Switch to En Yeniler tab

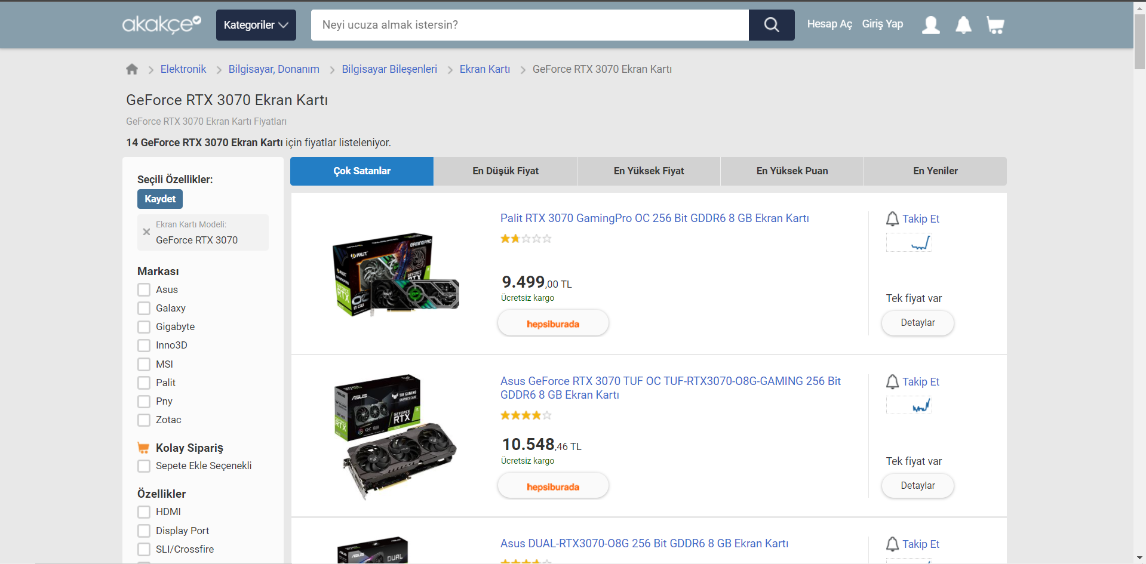pos(935,171)
